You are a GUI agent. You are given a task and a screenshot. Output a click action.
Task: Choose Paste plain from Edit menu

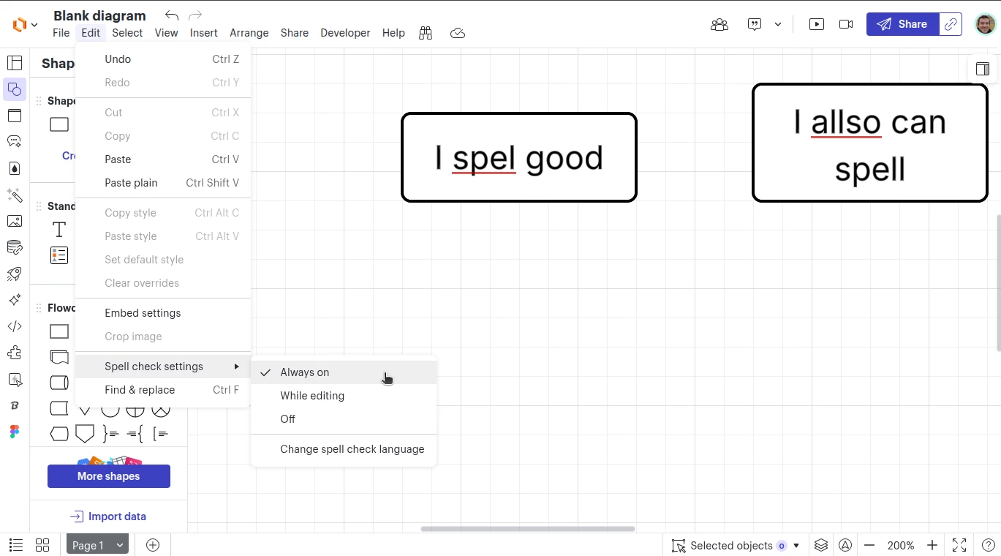point(163,183)
